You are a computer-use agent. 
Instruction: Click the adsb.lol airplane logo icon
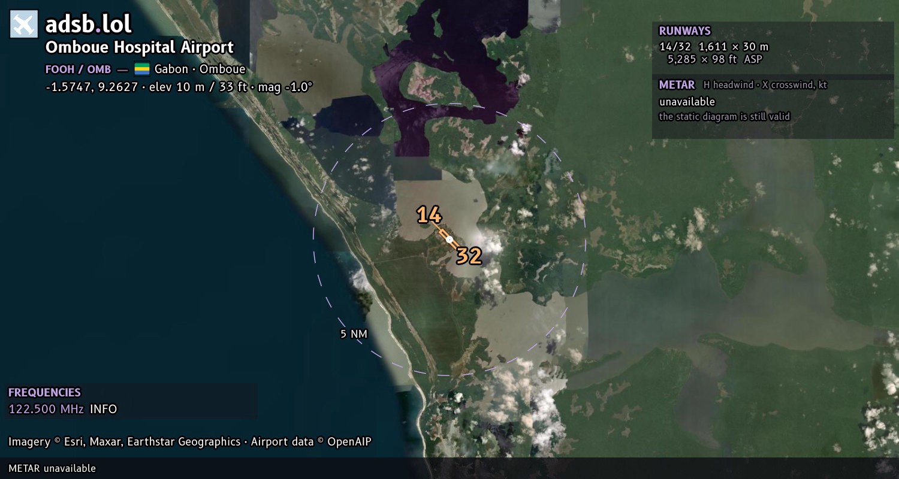[x=23, y=25]
